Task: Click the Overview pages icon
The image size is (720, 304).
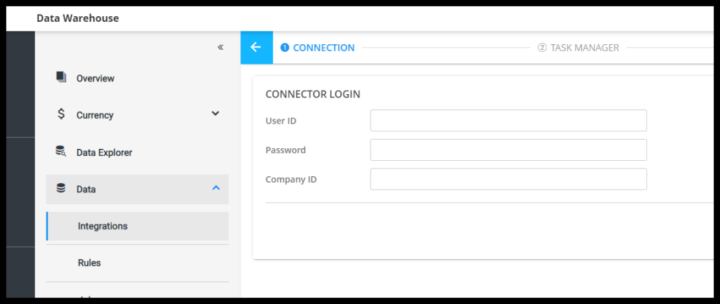Action: [x=61, y=77]
